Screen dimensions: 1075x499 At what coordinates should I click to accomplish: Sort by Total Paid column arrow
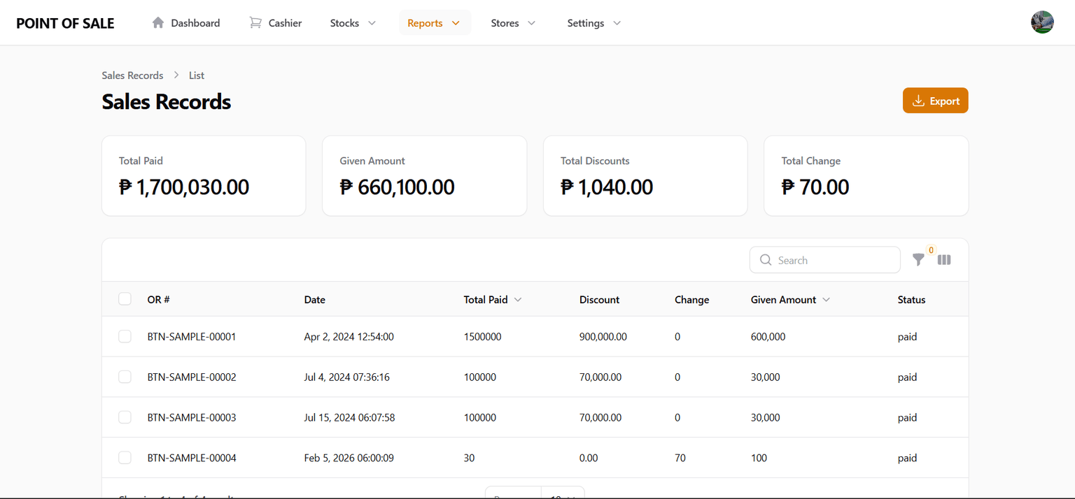518,300
